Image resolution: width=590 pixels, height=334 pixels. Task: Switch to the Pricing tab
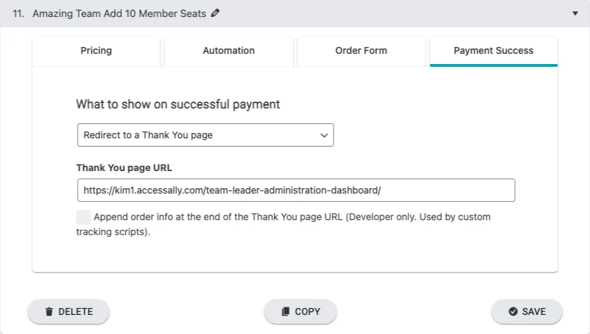tap(96, 50)
